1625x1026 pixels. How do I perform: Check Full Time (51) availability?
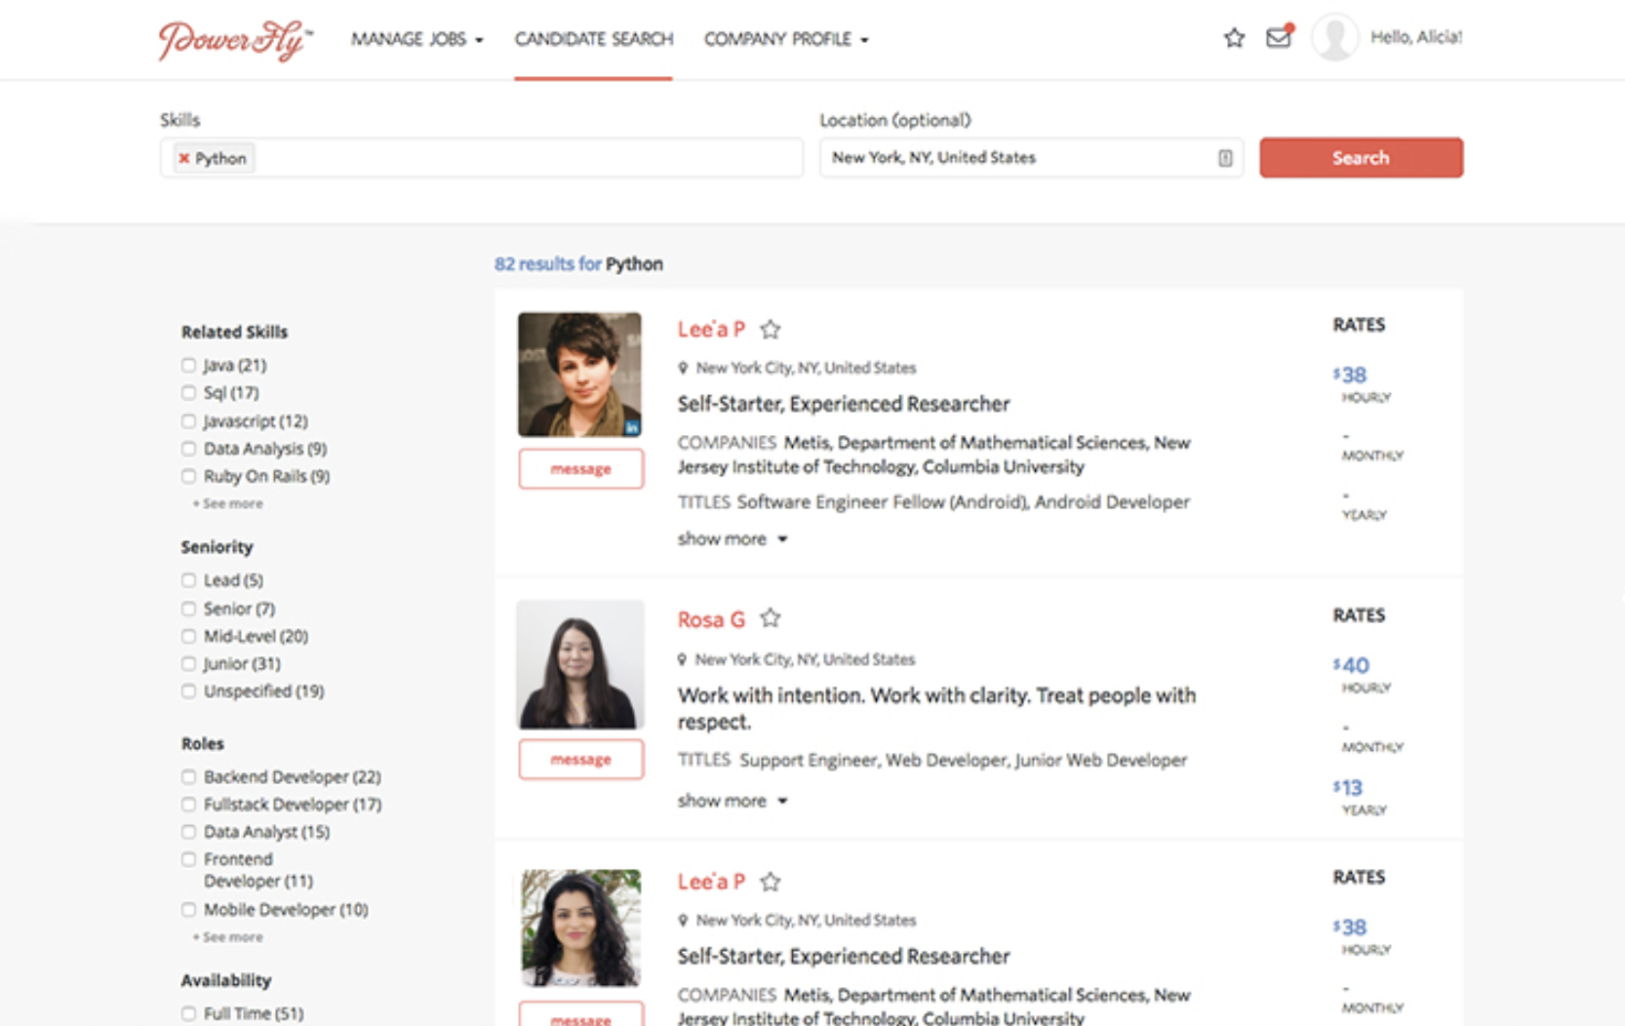(188, 1013)
